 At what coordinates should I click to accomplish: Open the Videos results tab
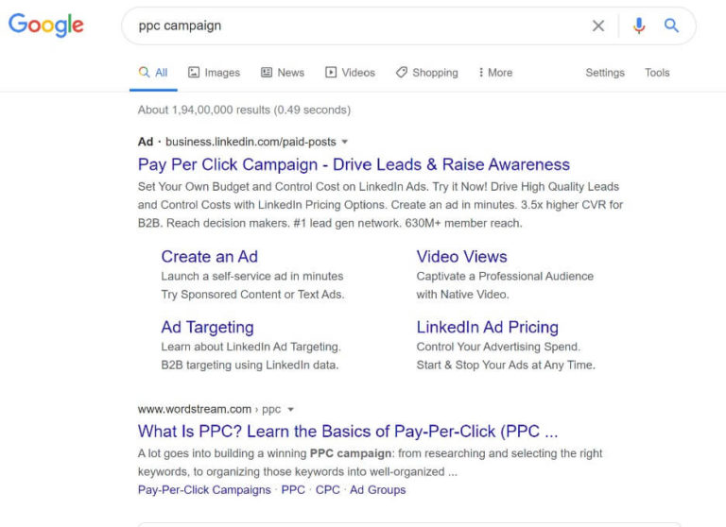pos(350,73)
